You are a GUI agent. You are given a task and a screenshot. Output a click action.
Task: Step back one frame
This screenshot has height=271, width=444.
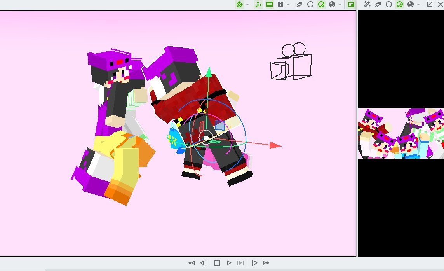coord(203,263)
